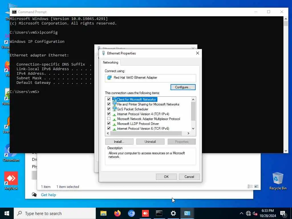This screenshot has width=292, height=219.
Task: Select Microsoft LLDP Protocol Driver icon
Action: 114,124
